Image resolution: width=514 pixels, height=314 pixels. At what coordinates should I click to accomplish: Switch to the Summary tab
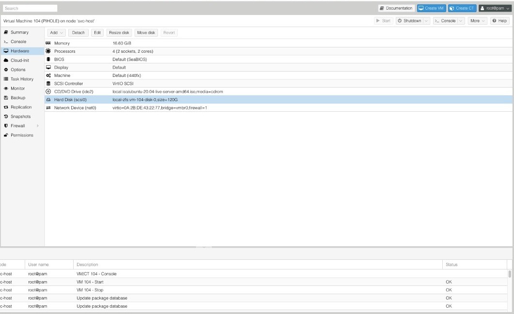[19, 32]
